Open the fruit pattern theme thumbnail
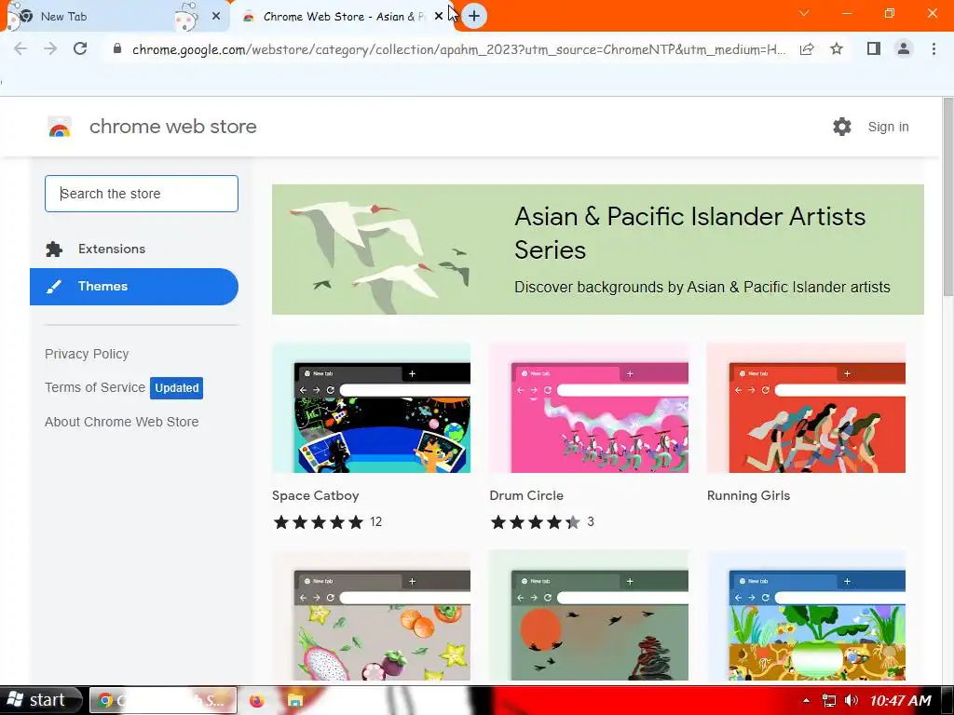Image resolution: width=954 pixels, height=715 pixels. pos(371,615)
